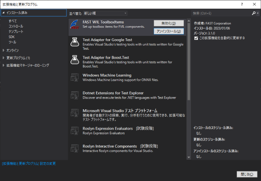Click the extension list scrollbar thumb
The image size is (261, 181).
(x=188, y=62)
